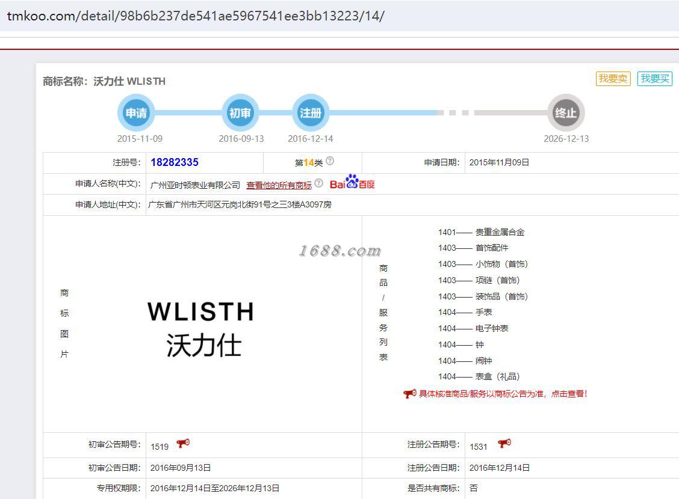Image resolution: width=679 pixels, height=499 pixels.
Task: Select the exclusive period 2016年12月14日至2026年12月13日
Action: click(215, 488)
